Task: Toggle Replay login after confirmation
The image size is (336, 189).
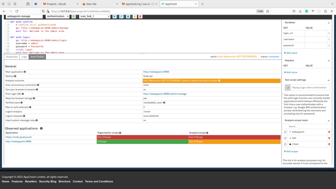Action: click(288, 88)
